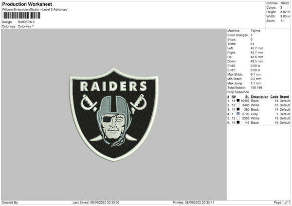Click the Min Stitch value '0.2 mm'
The width and height of the screenshot is (292, 206).
pyautogui.click(x=256, y=79)
